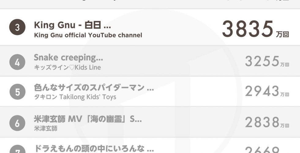This screenshot has width=300, height=153.
Task: Click the rank 6 circle badge
Action: pyautogui.click(x=17, y=123)
